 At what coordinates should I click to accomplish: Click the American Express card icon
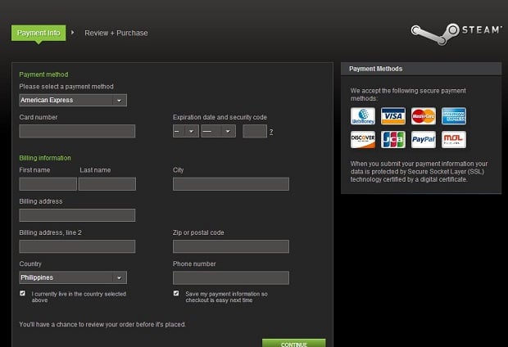(x=453, y=116)
